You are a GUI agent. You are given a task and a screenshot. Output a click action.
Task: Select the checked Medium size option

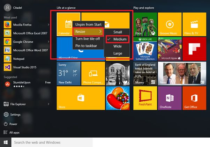(118, 39)
